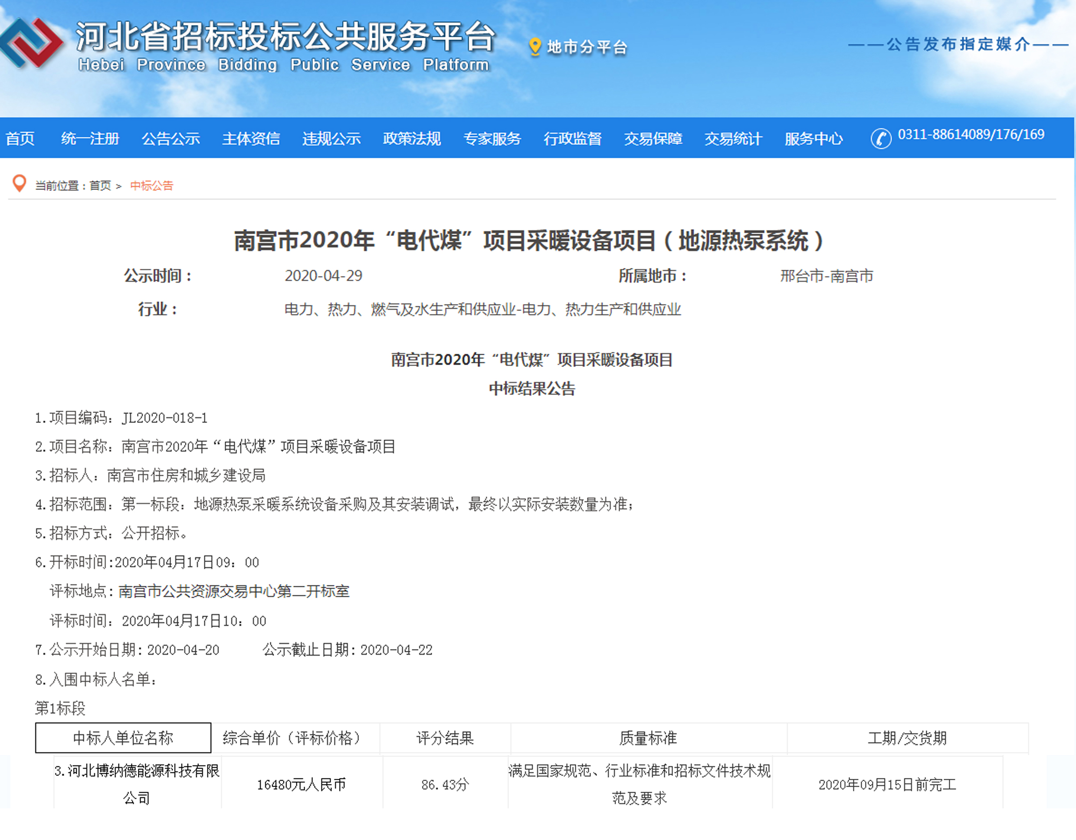The height and width of the screenshot is (840, 1076).
Task: Click the 首页 breadcrumb link
Action: click(x=101, y=186)
